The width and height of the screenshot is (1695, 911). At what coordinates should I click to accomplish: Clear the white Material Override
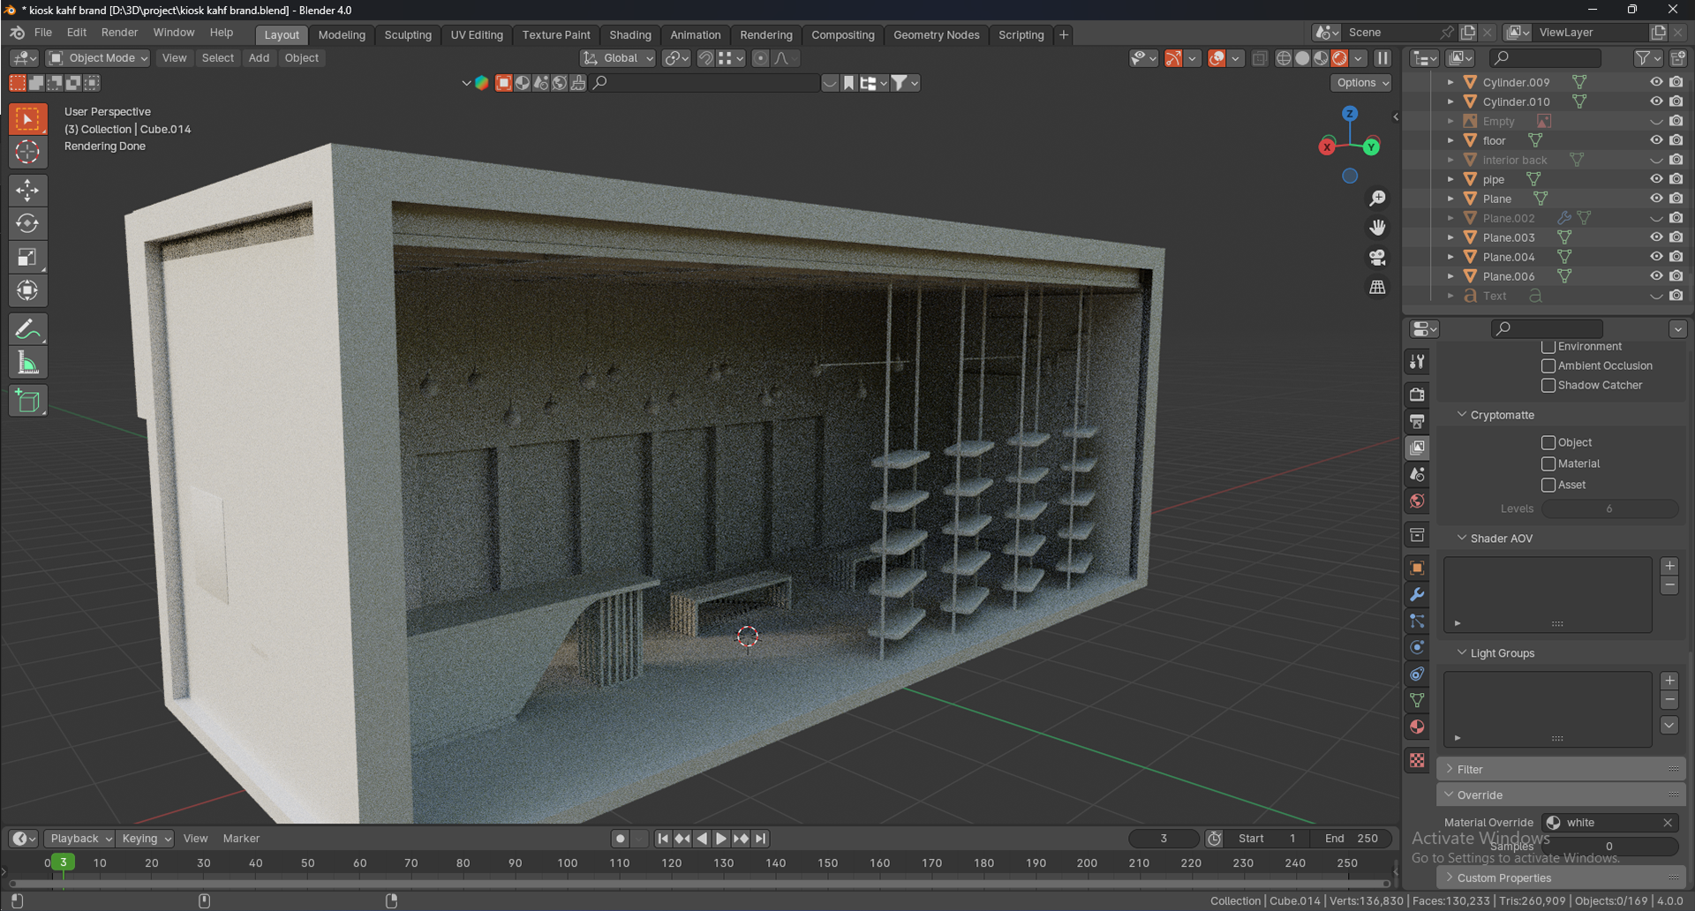tap(1668, 823)
